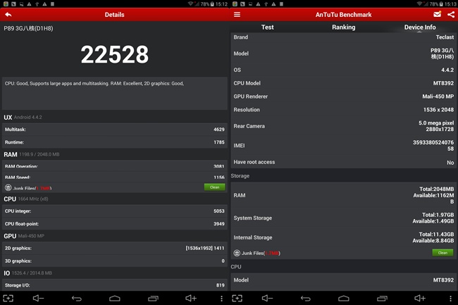This screenshot has height=305, width=458.
Task: Tap the CPU Model MT8392 row in device info
Action: pyautogui.click(x=344, y=83)
